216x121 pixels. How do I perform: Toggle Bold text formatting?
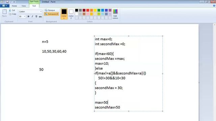(28, 16)
